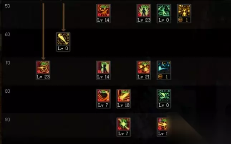Viewport: 231px width, 144px height.
Task: Choose the green beetle Lv 0 skill at level 80
Action: (x=164, y=96)
